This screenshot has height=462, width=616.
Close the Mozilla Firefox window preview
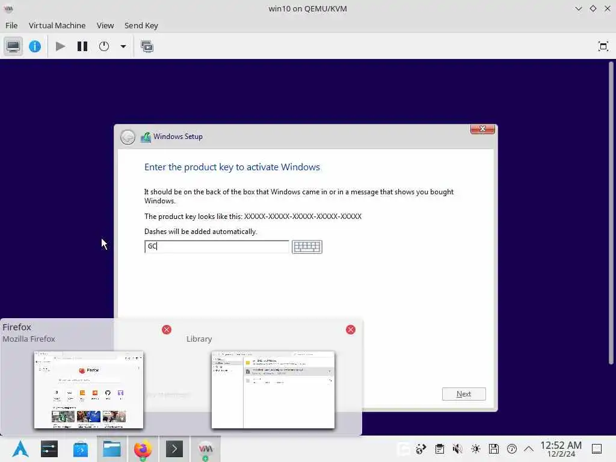pyautogui.click(x=167, y=330)
